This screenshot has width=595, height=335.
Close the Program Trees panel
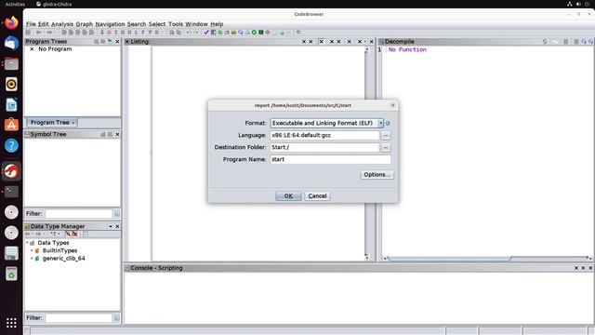click(117, 41)
